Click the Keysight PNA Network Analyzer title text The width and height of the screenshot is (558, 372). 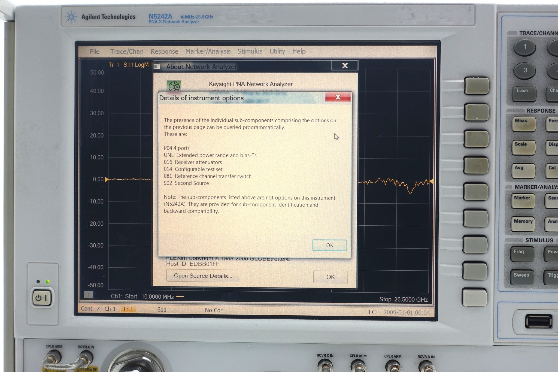click(251, 84)
